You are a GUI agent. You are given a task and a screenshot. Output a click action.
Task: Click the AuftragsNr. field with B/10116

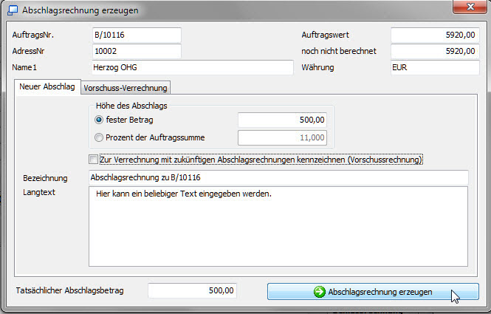pos(136,35)
